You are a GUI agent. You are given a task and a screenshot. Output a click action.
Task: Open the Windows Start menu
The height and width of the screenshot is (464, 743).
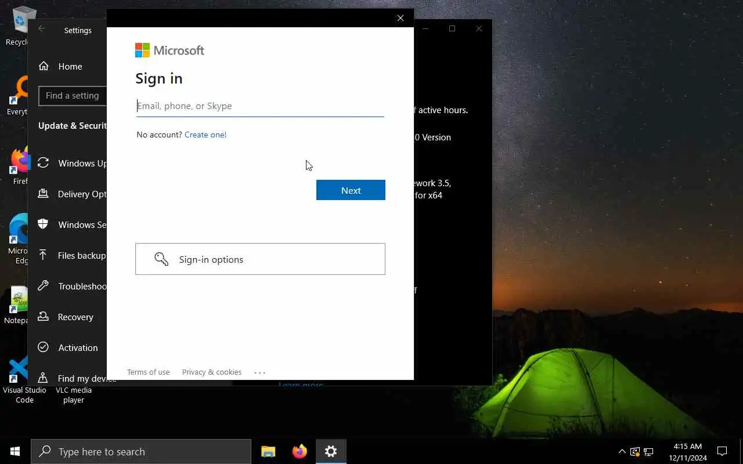tap(15, 451)
